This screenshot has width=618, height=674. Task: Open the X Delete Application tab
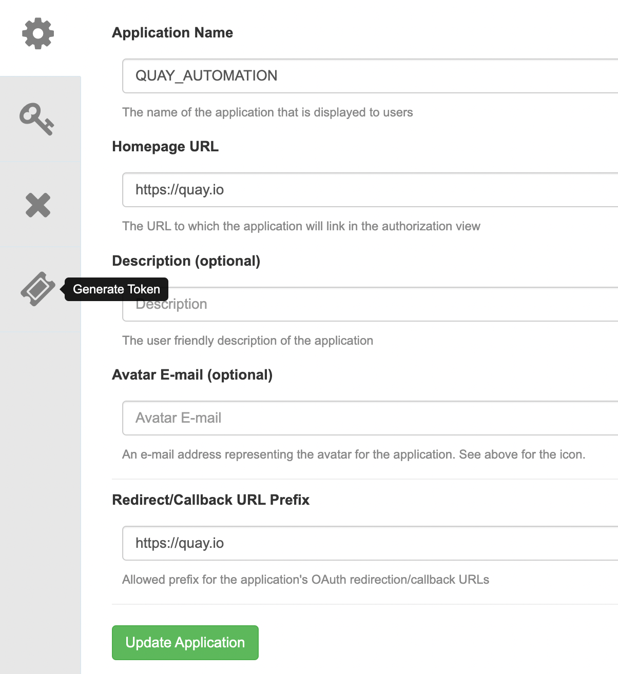pyautogui.click(x=38, y=205)
